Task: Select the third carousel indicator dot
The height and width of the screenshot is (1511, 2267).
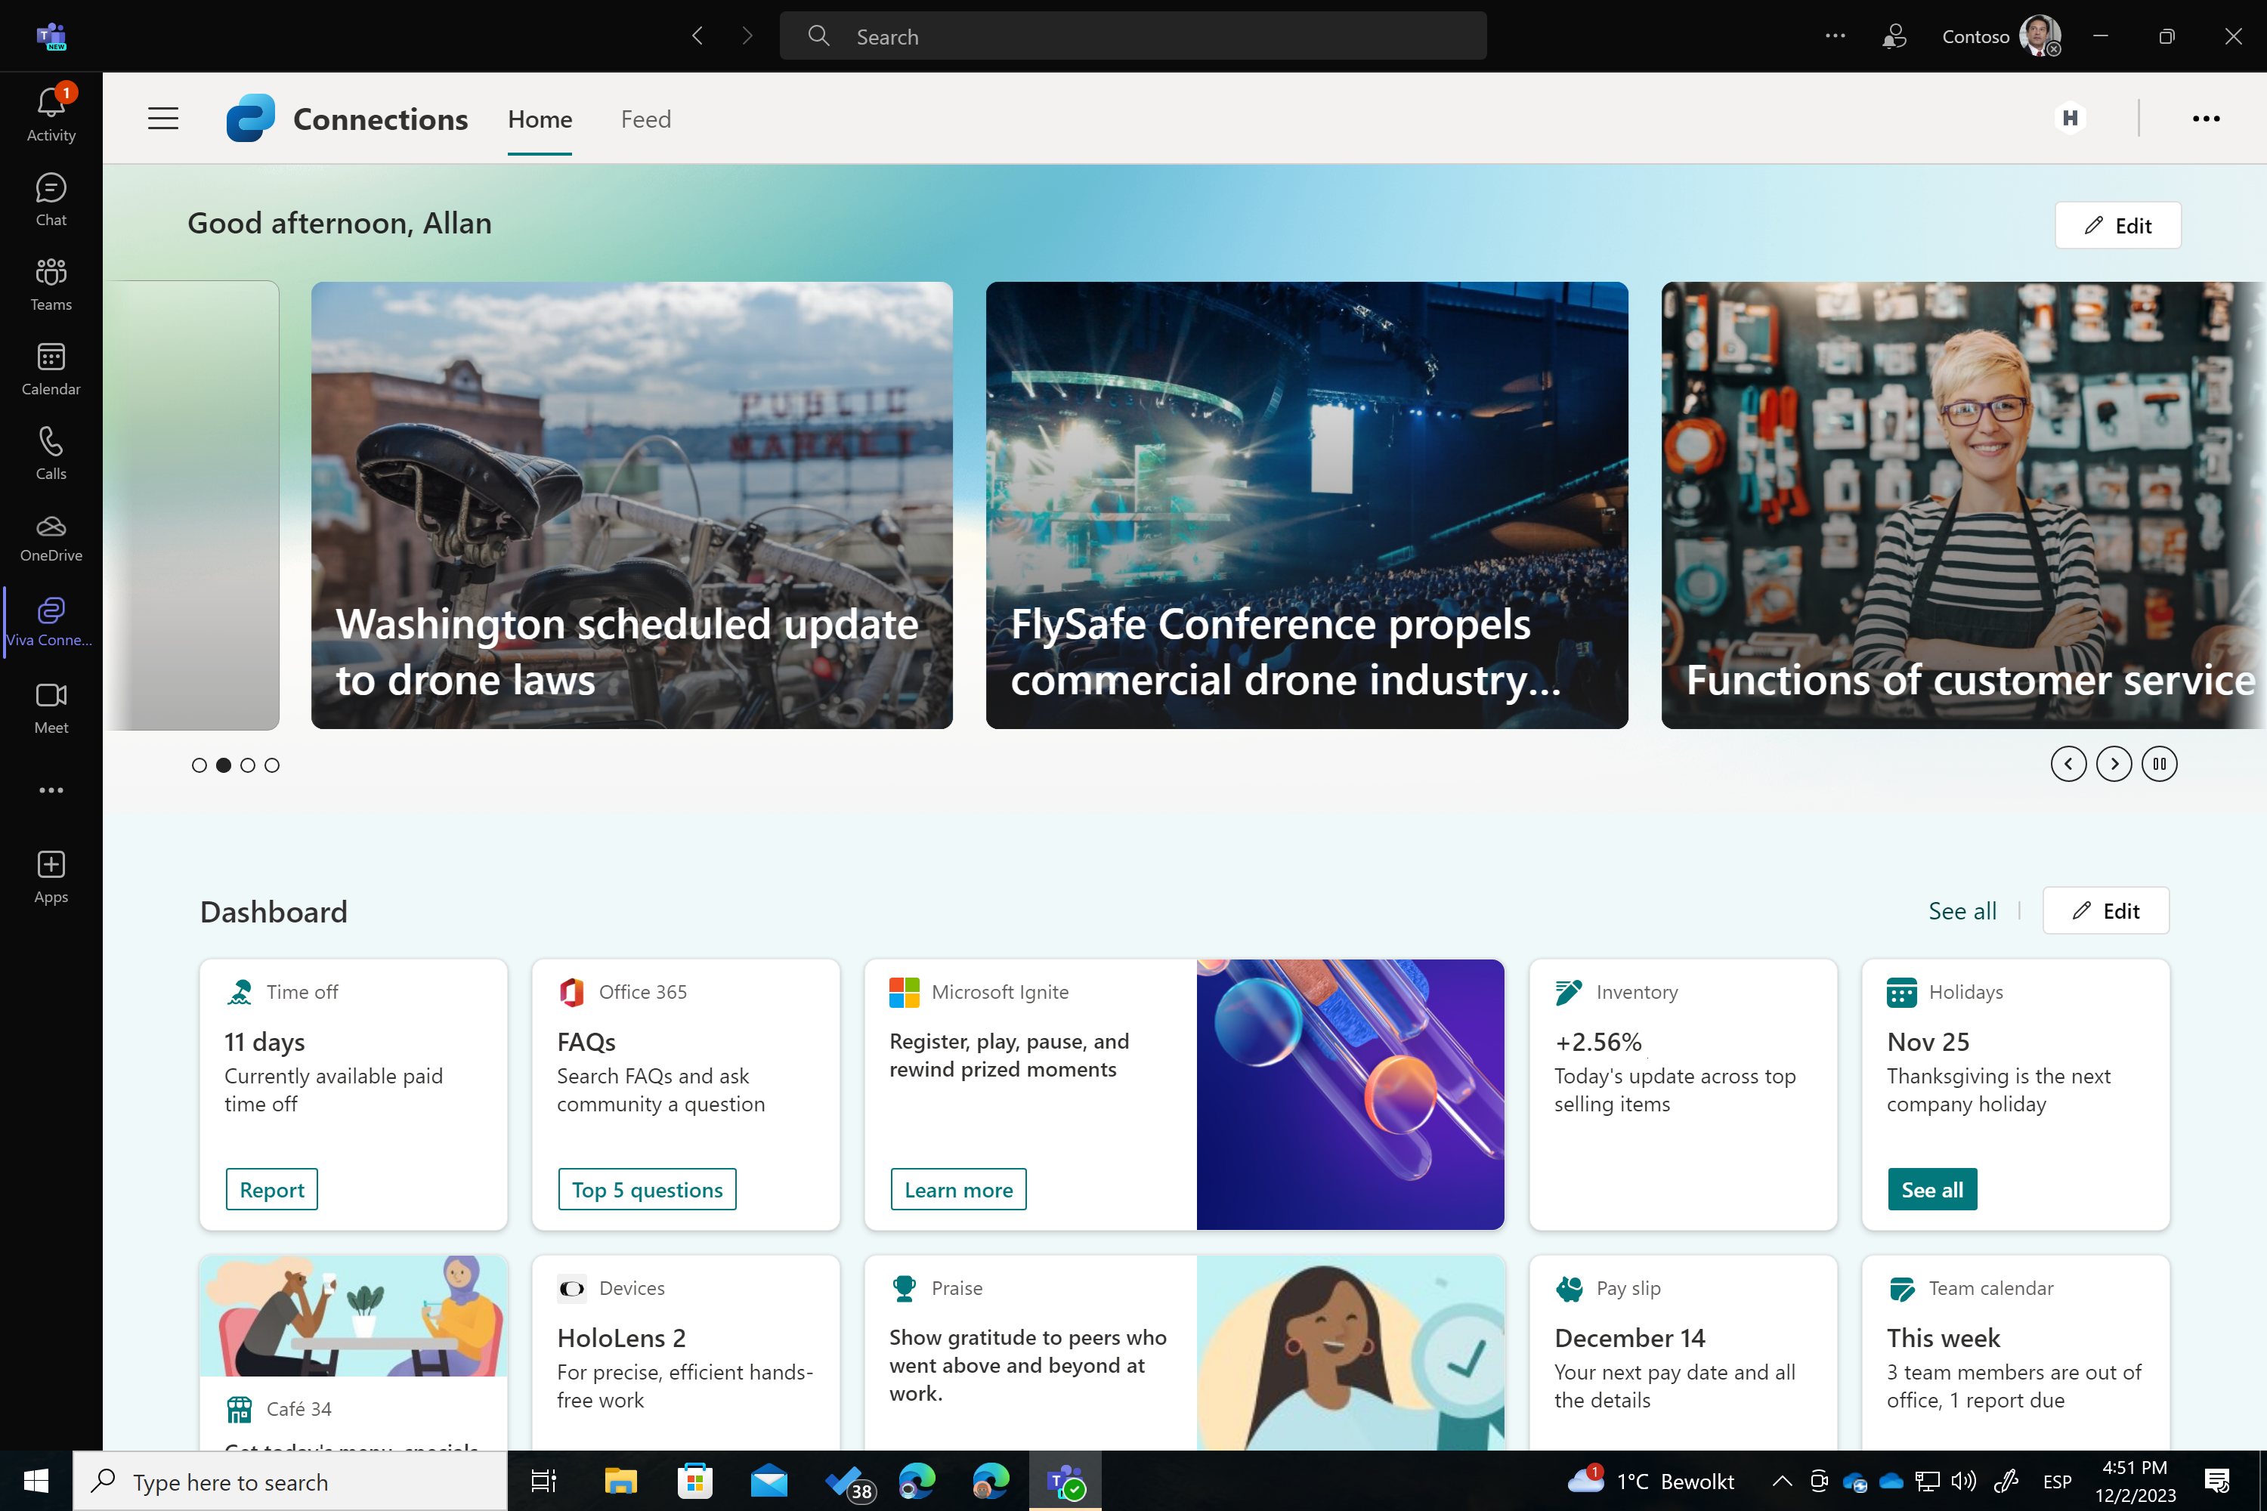Action: pos(248,764)
